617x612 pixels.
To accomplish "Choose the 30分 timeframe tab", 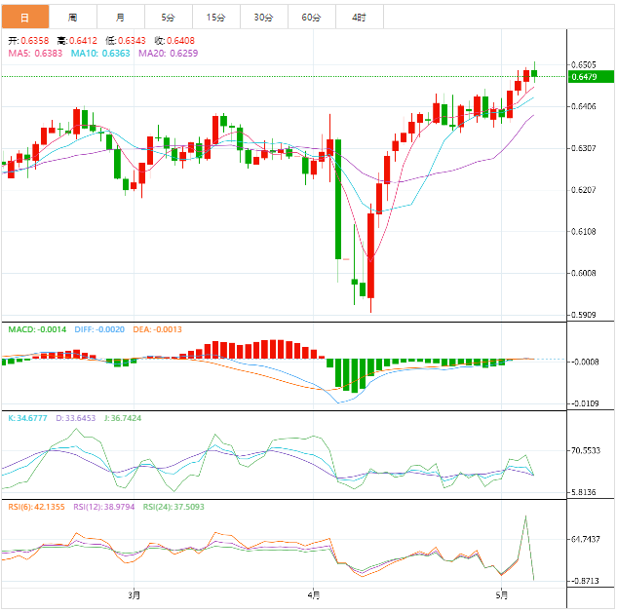I will point(263,18).
